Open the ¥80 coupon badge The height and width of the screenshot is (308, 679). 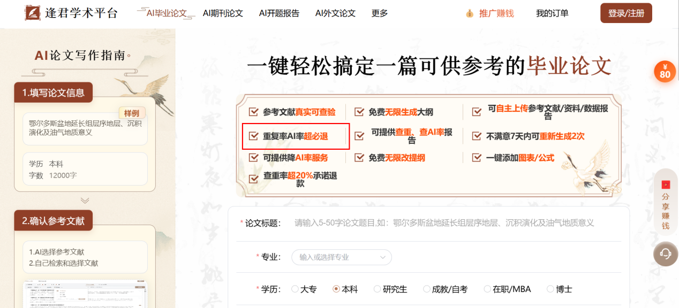[x=665, y=72]
